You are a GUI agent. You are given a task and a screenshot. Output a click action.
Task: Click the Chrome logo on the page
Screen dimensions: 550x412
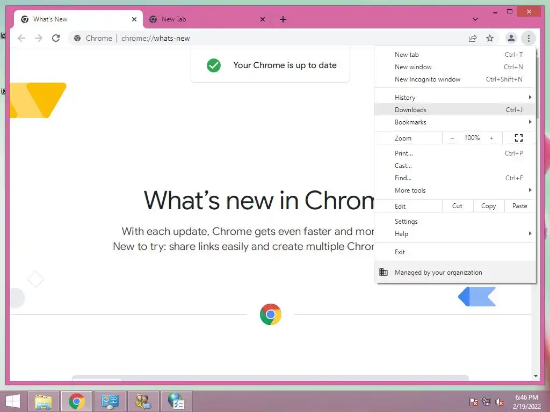[271, 314]
